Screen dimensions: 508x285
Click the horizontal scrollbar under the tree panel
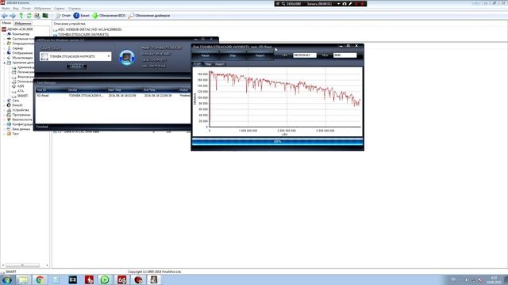tap(25, 265)
